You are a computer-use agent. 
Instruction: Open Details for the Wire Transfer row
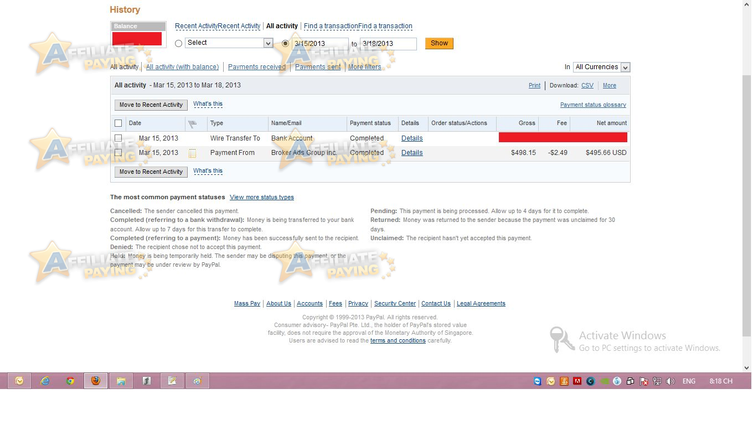click(412, 138)
